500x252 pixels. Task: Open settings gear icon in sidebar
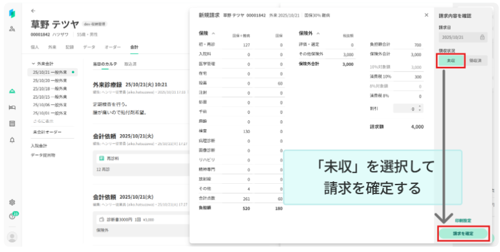12,203
